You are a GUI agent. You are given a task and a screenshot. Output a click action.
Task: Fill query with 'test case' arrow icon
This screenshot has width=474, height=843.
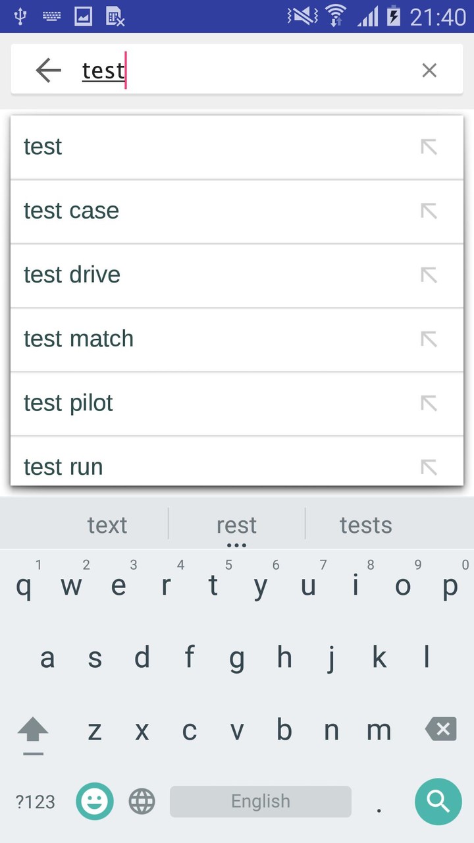(x=429, y=211)
